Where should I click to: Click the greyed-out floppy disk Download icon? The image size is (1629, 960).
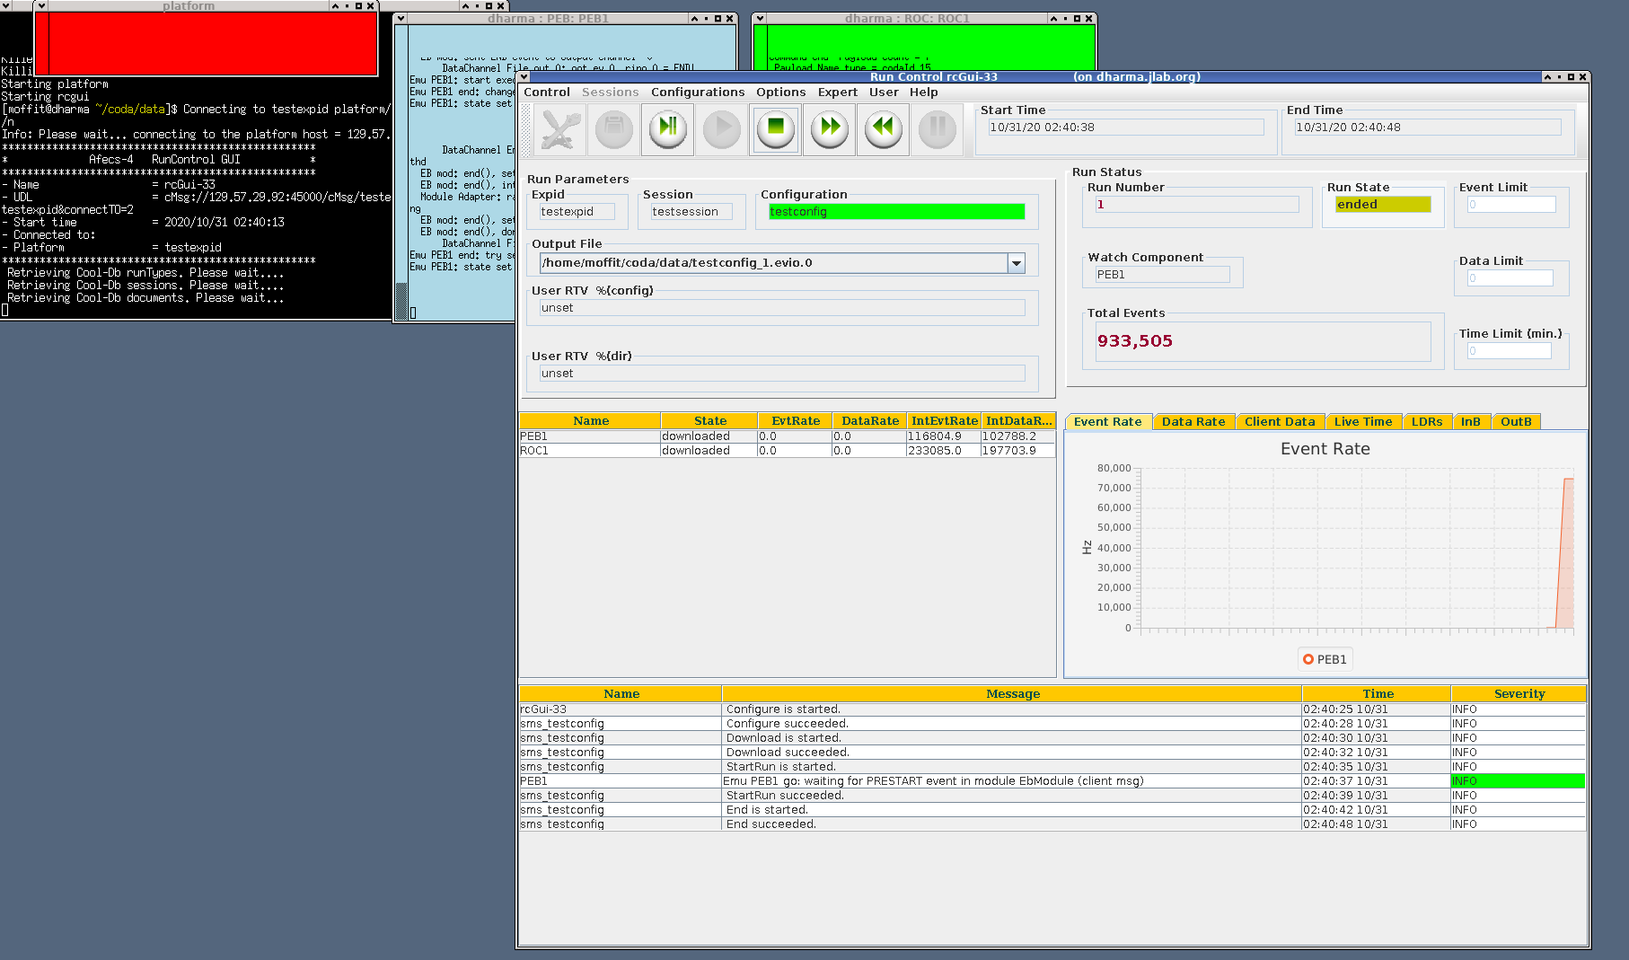coord(614,129)
